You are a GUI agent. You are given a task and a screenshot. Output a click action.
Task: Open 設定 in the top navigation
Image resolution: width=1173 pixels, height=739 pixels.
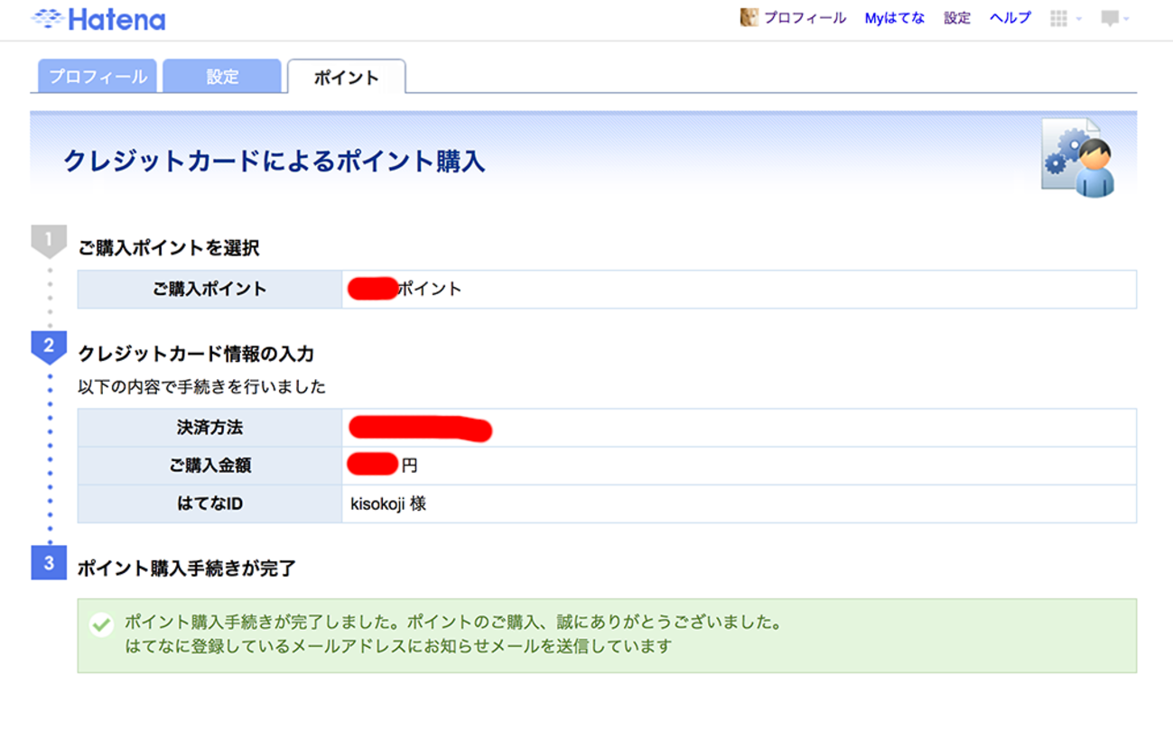957,18
